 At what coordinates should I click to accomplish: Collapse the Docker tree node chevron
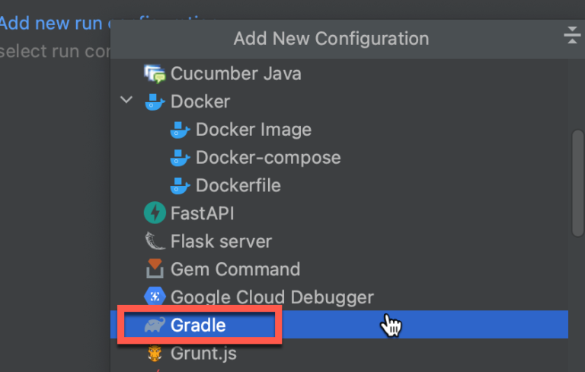tap(126, 100)
